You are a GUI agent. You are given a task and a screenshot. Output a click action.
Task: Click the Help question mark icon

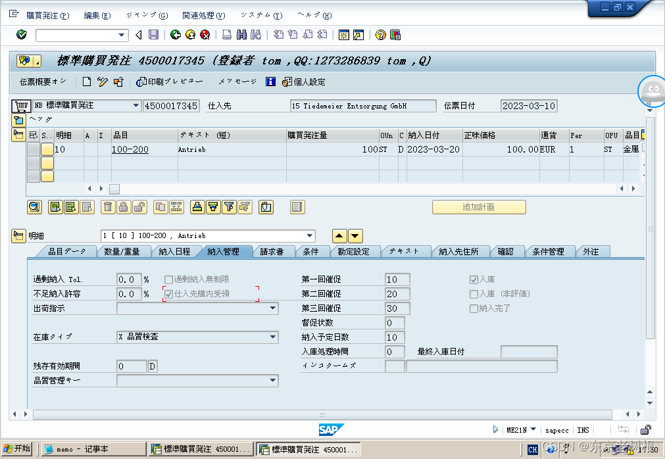pos(380,35)
